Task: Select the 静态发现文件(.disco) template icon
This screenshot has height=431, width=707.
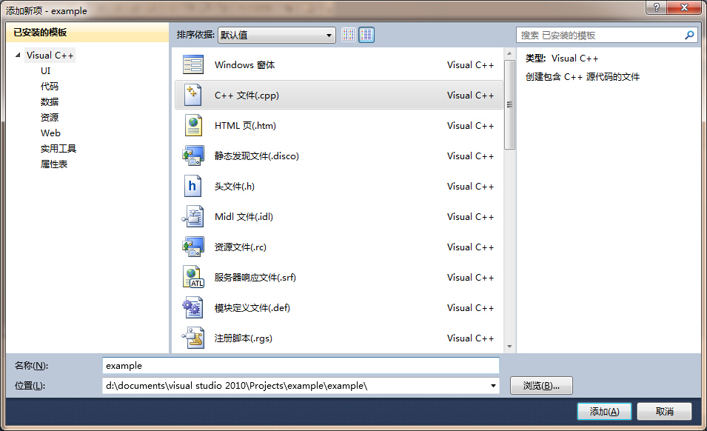Action: (193, 156)
